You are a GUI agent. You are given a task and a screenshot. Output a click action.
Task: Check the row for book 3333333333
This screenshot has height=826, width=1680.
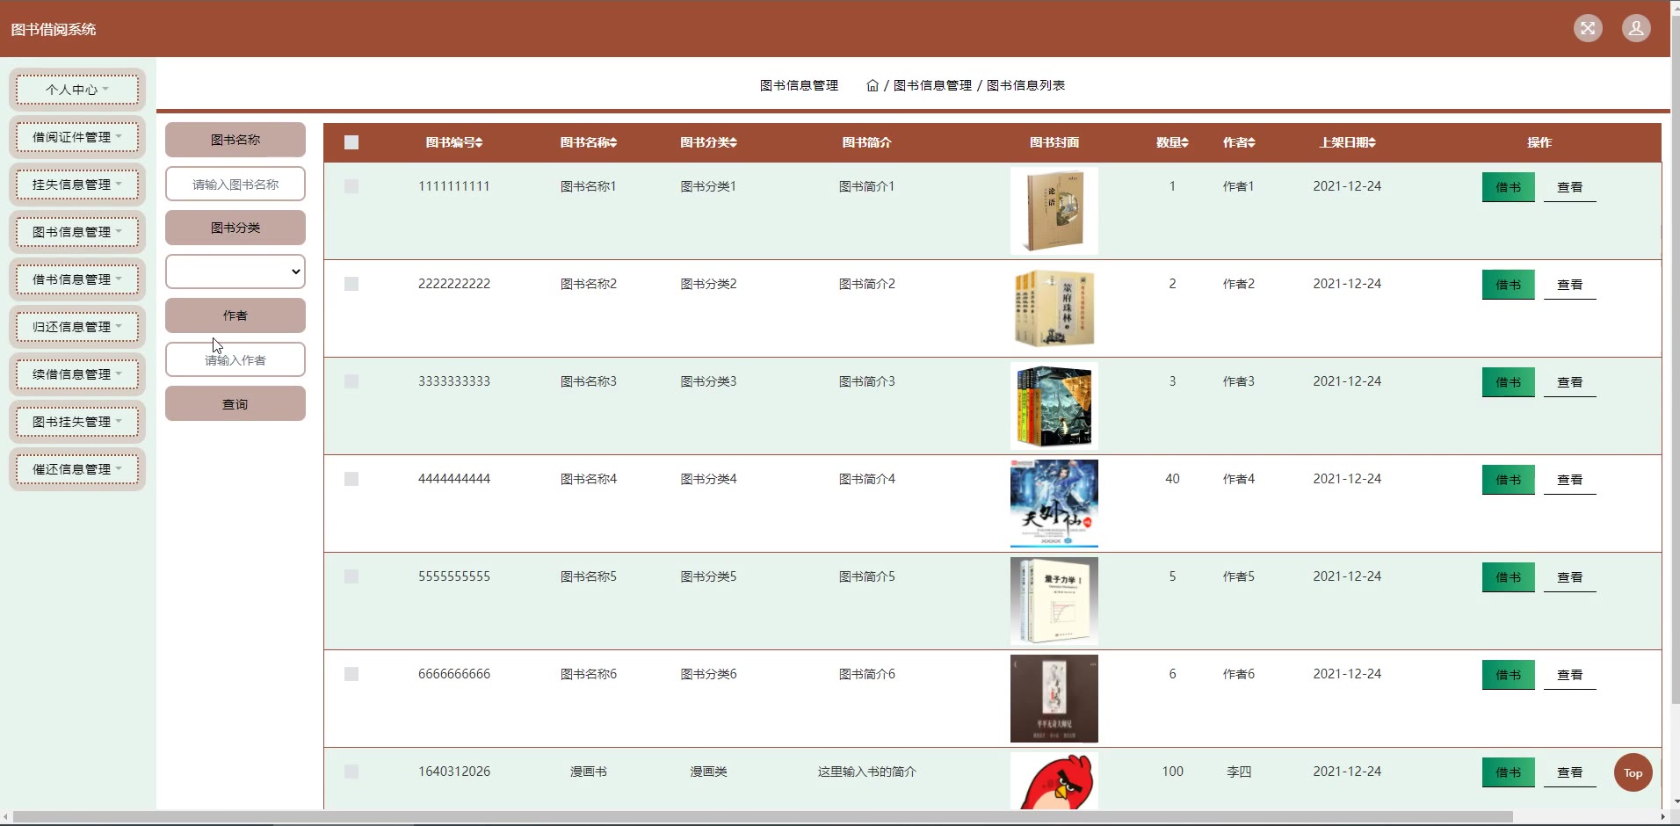[x=351, y=381]
